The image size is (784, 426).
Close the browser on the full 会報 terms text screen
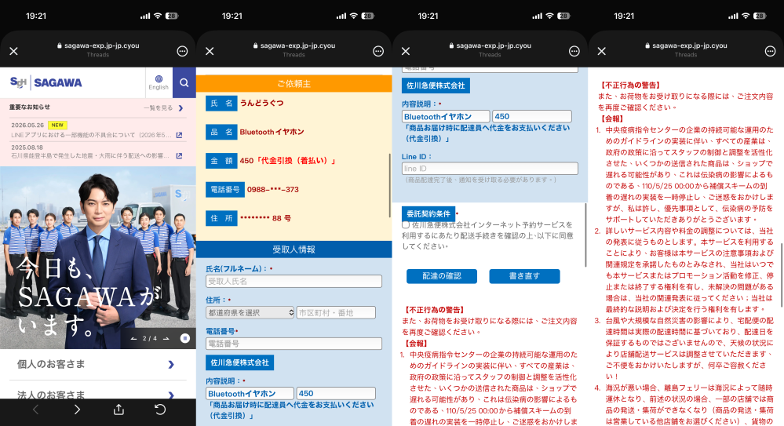pos(601,51)
